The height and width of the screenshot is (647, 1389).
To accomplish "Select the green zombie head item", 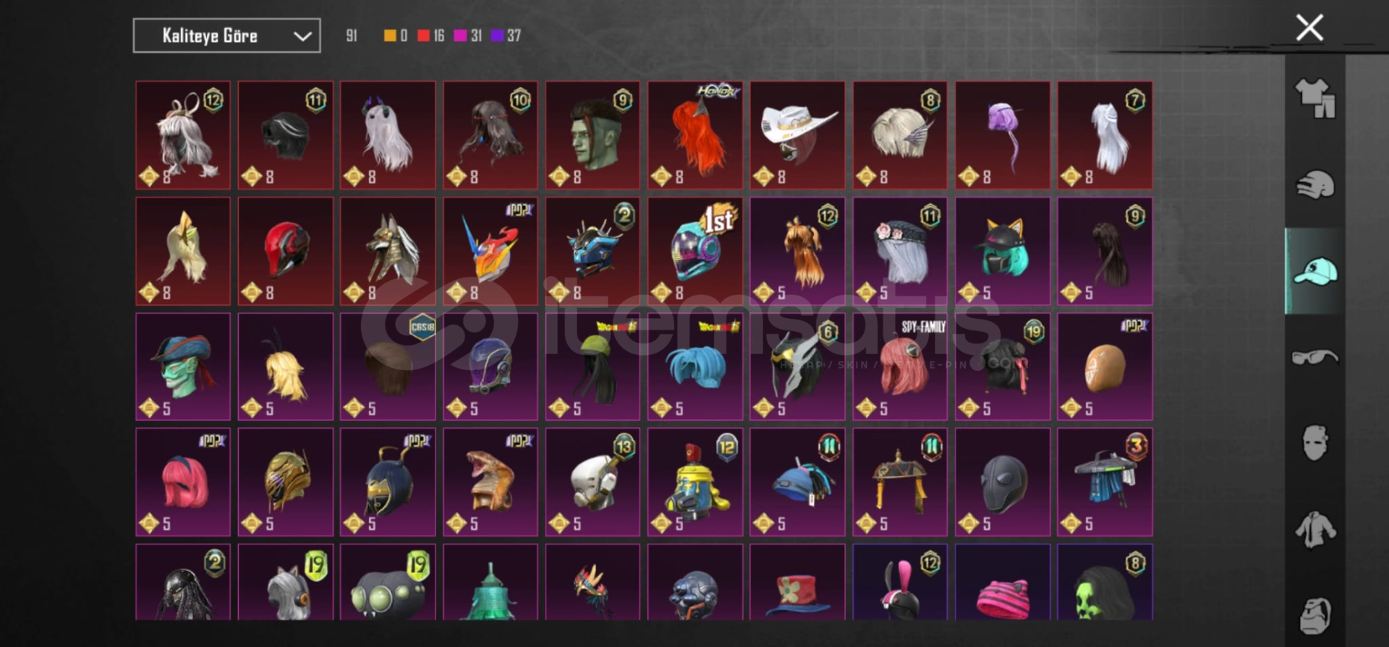I will coord(592,135).
